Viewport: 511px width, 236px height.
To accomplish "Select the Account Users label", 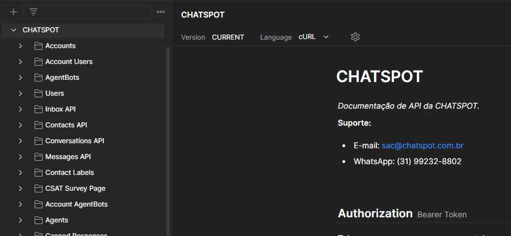I will [x=69, y=62].
